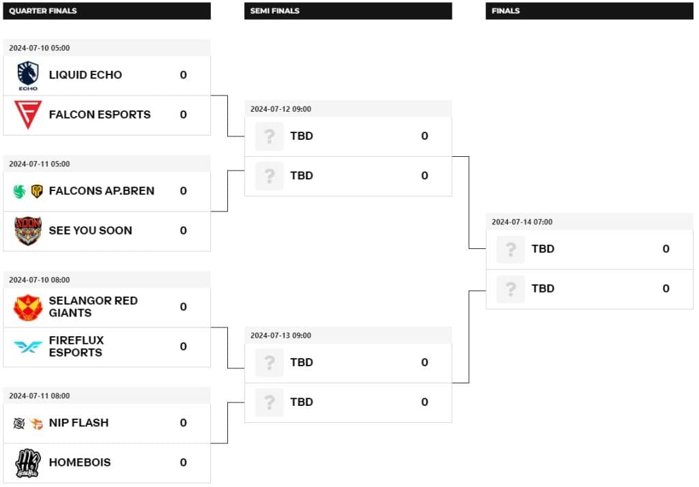Image resolution: width=699 pixels, height=487 pixels.
Task: Select the first TBD question mark in Semi Finals
Action: coord(268,136)
